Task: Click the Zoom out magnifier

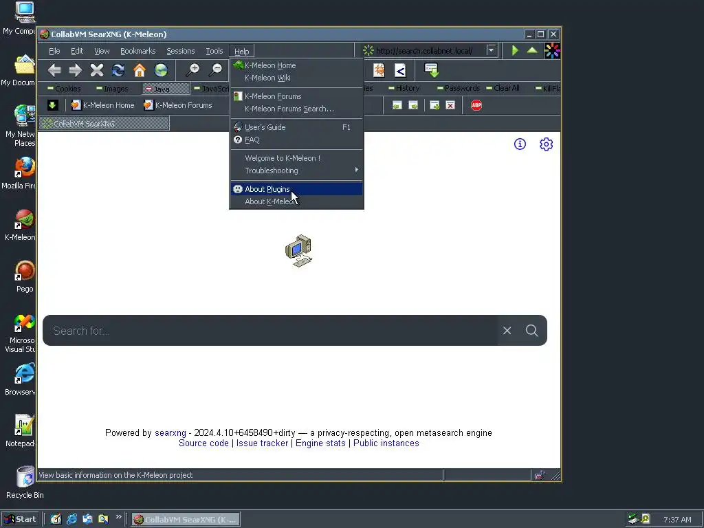Action: [x=216, y=70]
